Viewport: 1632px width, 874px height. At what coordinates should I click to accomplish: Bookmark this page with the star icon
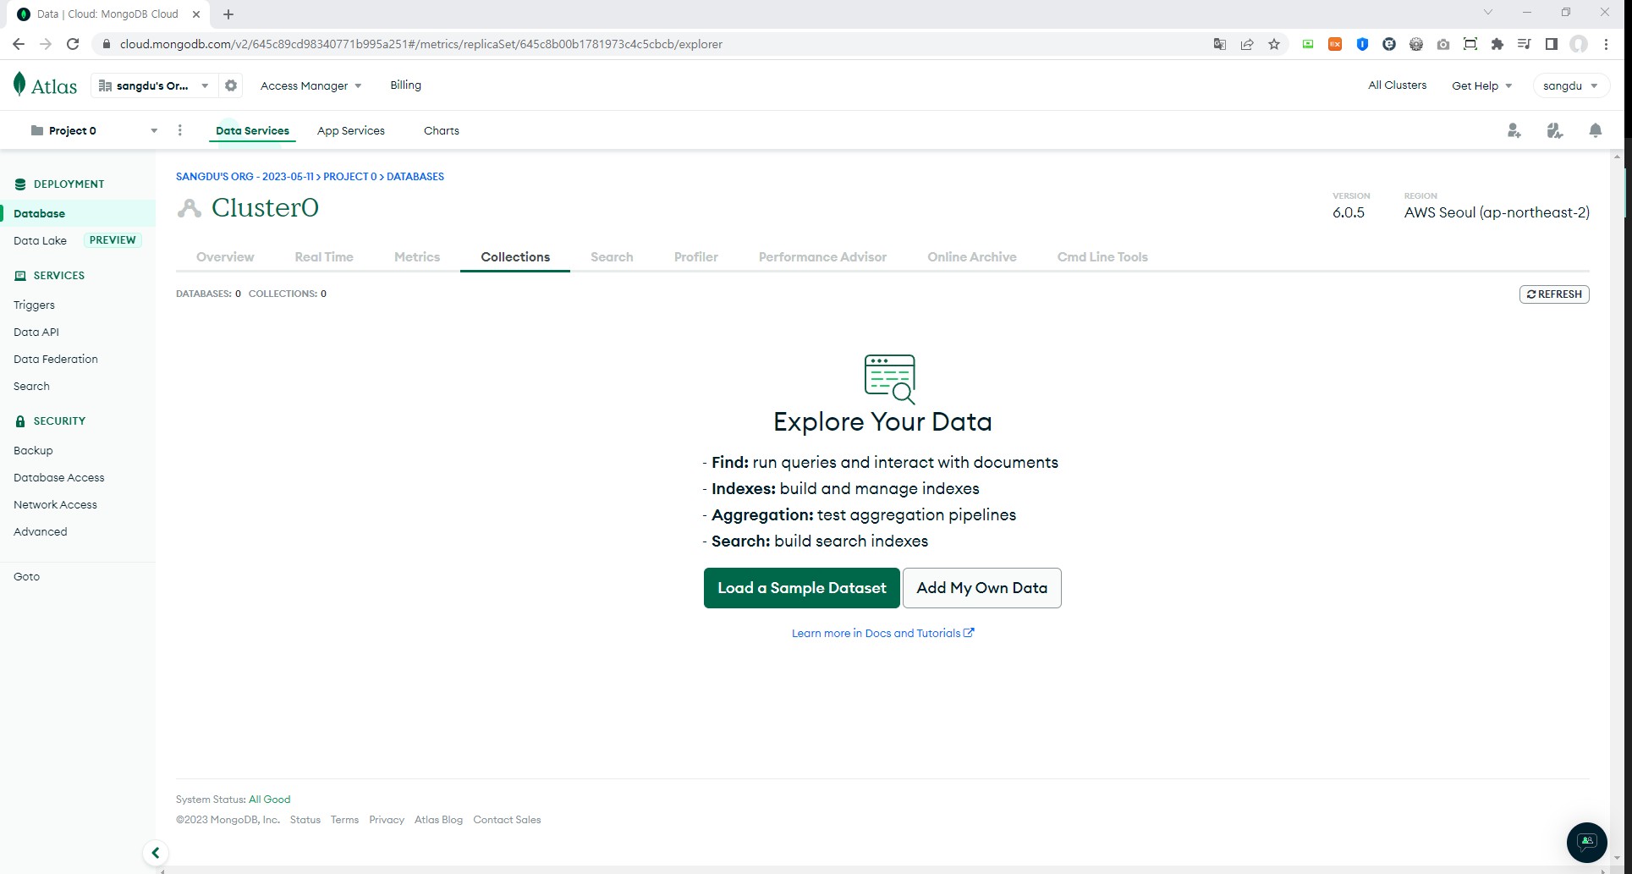pos(1274,44)
